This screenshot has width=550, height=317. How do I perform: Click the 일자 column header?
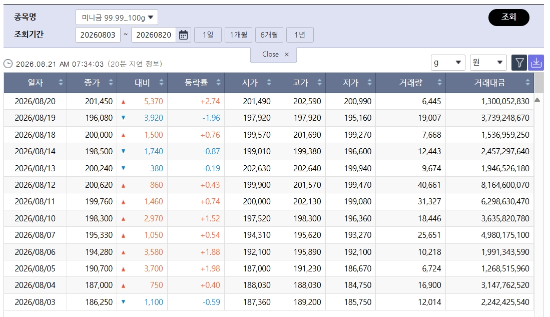[x=36, y=83]
